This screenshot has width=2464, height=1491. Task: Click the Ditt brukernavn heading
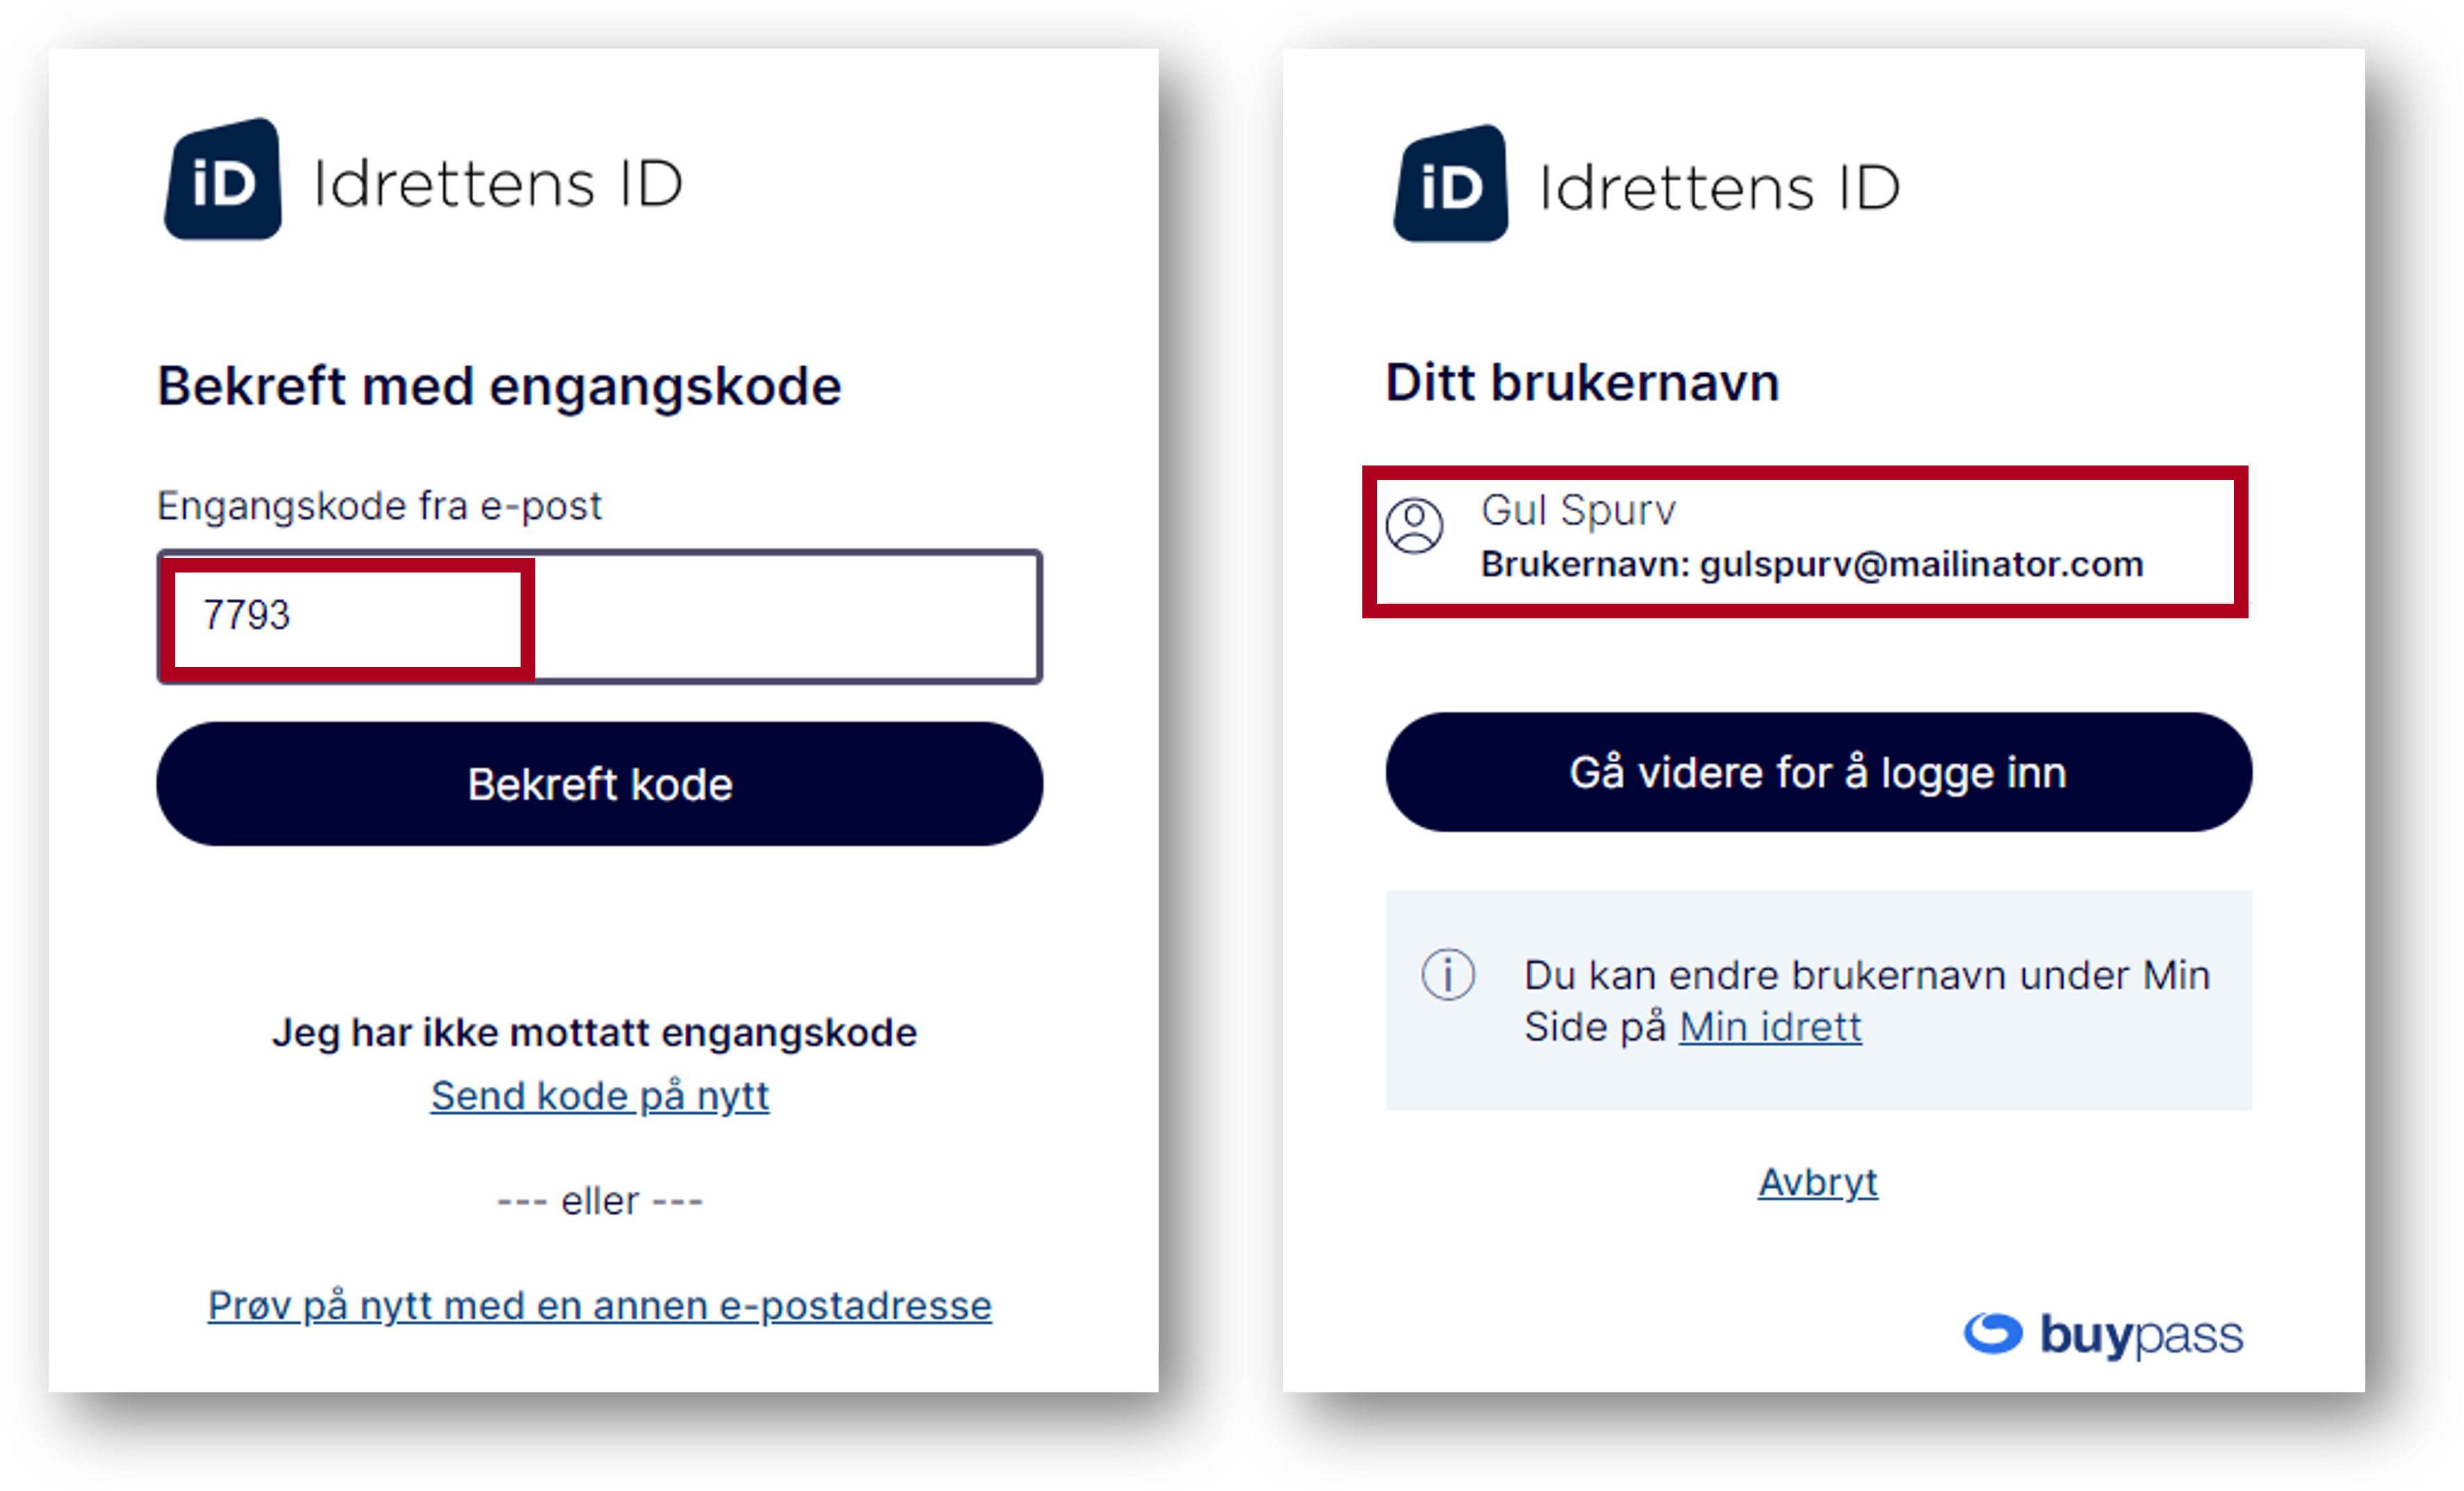1582,383
